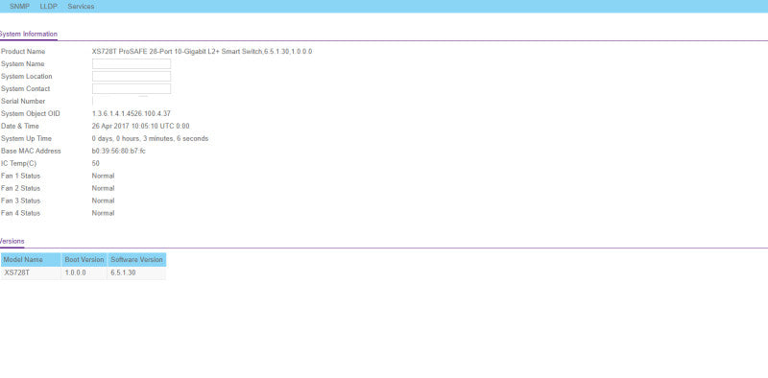
Task: Click the System Name input field
Action: coord(132,63)
